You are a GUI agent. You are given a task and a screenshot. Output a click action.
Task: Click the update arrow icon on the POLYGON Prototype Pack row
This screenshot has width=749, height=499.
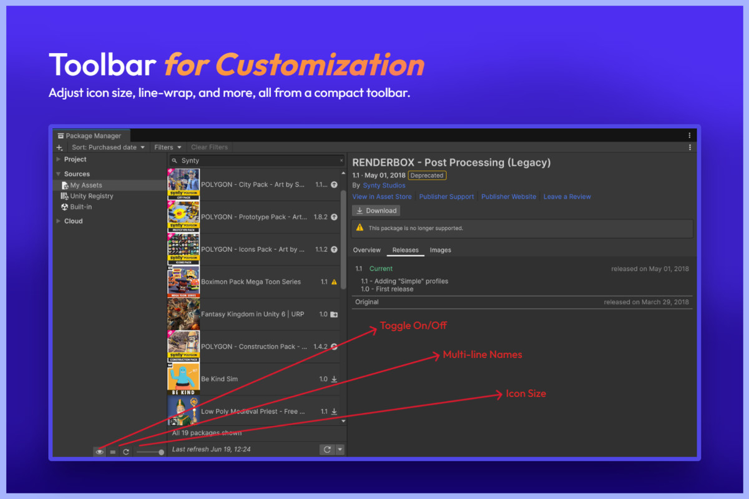coord(334,217)
